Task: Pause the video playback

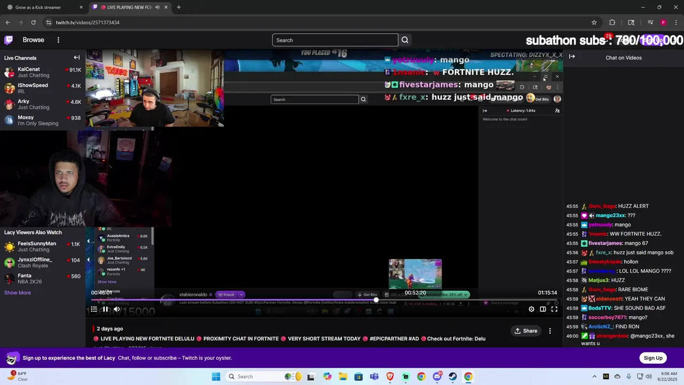Action: tap(105, 309)
